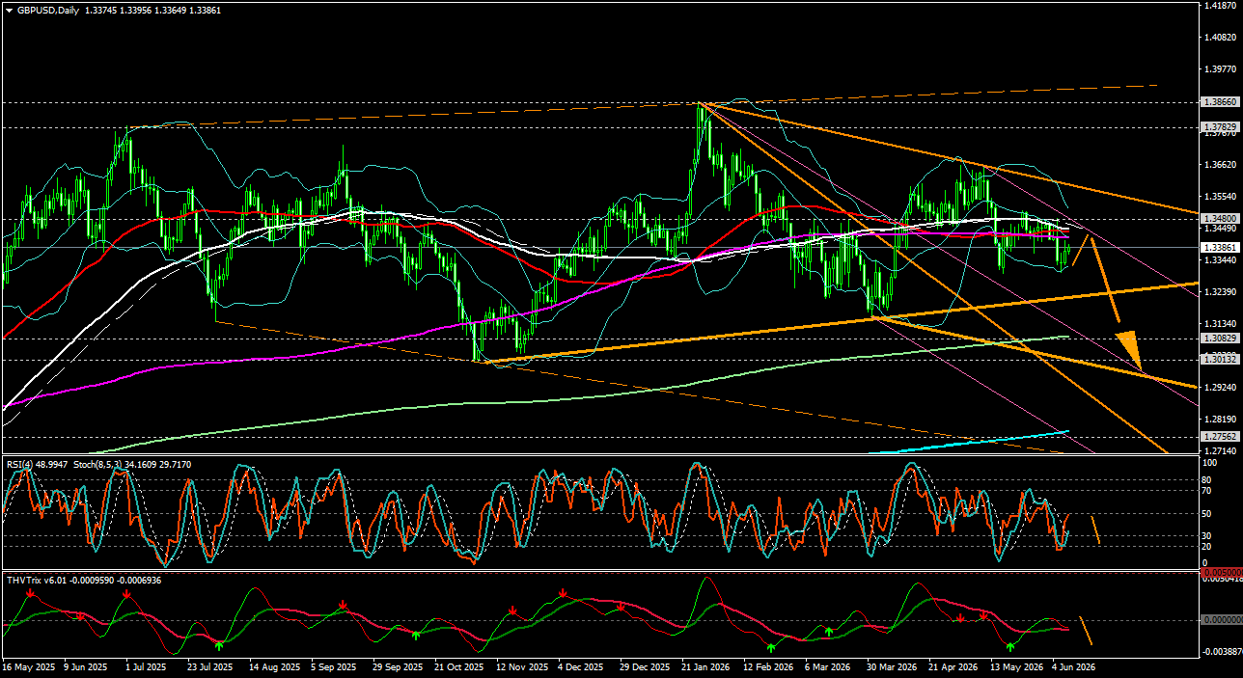The image size is (1243, 678).
Task: Click the 21 Oct 2025 date label
Action: click(x=458, y=666)
